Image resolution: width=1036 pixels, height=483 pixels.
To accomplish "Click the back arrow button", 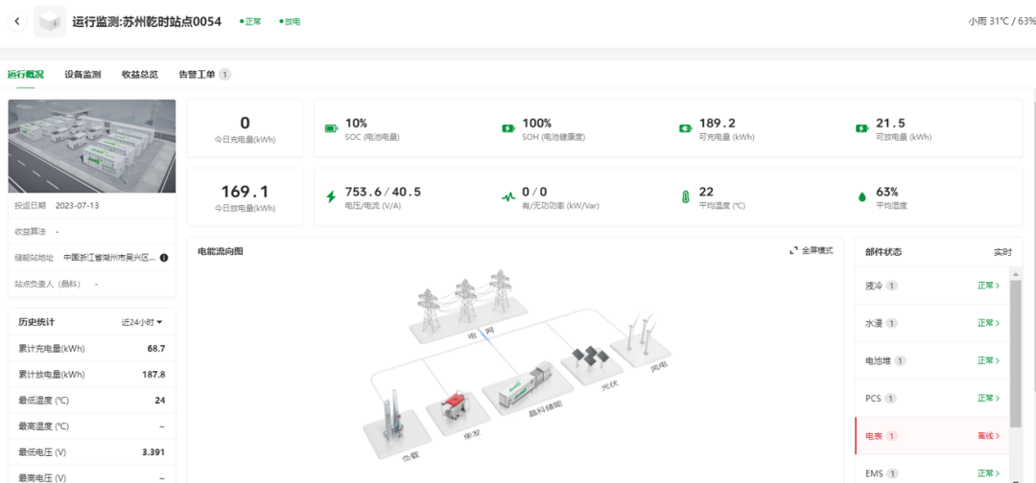I will 17,21.
